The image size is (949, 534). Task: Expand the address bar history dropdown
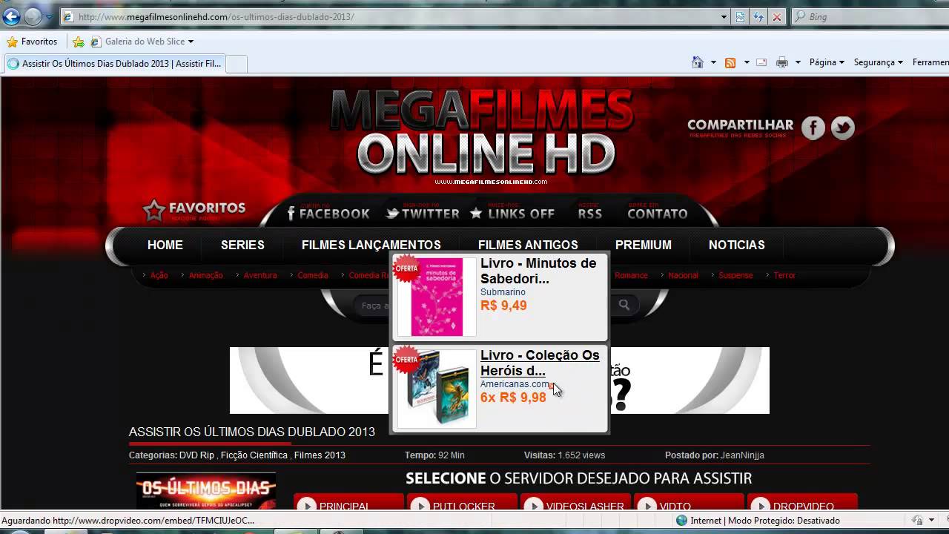point(724,16)
